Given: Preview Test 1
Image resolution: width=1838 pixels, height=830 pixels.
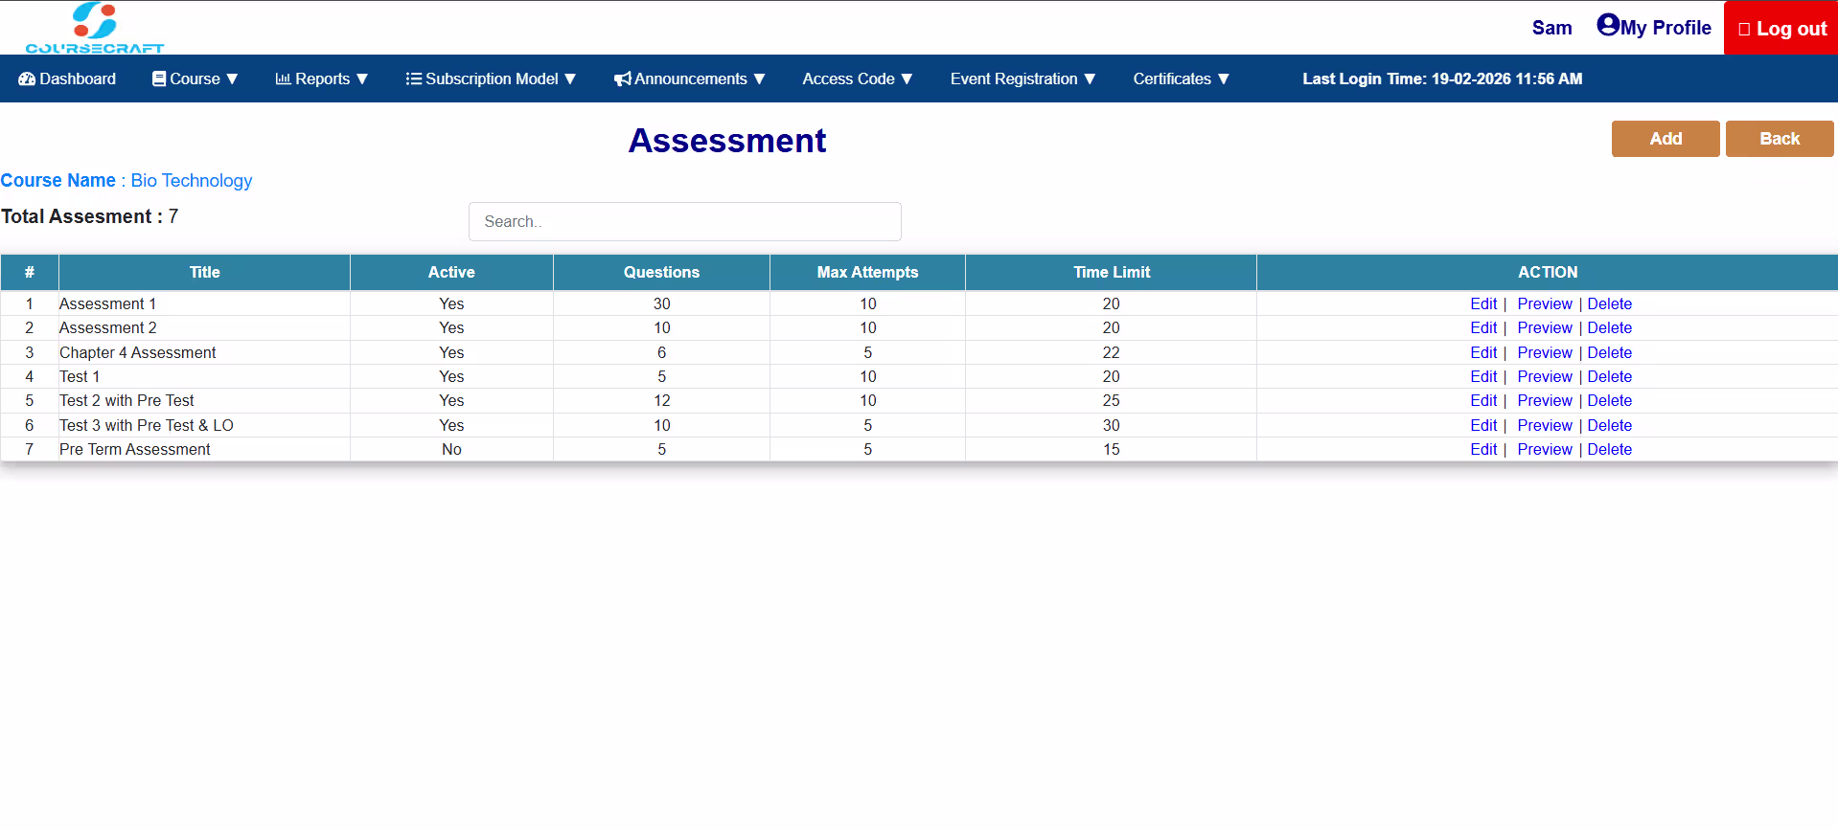Looking at the screenshot, I should pyautogui.click(x=1545, y=376).
